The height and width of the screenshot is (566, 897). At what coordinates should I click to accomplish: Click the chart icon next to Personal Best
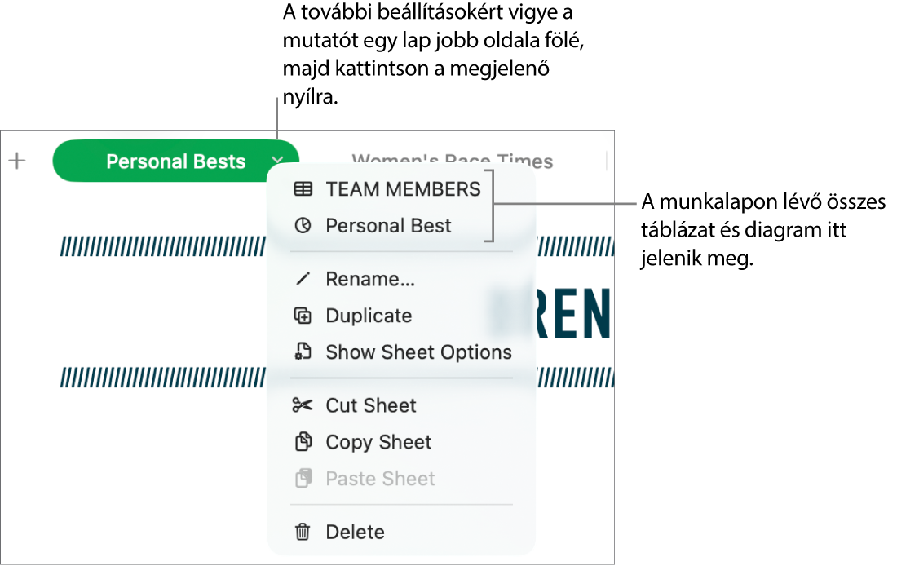click(303, 225)
